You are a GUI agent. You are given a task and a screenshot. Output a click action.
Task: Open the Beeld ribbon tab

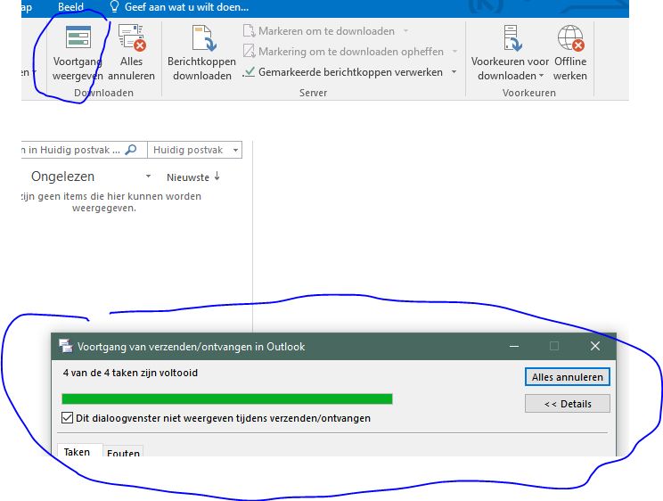[x=70, y=7]
